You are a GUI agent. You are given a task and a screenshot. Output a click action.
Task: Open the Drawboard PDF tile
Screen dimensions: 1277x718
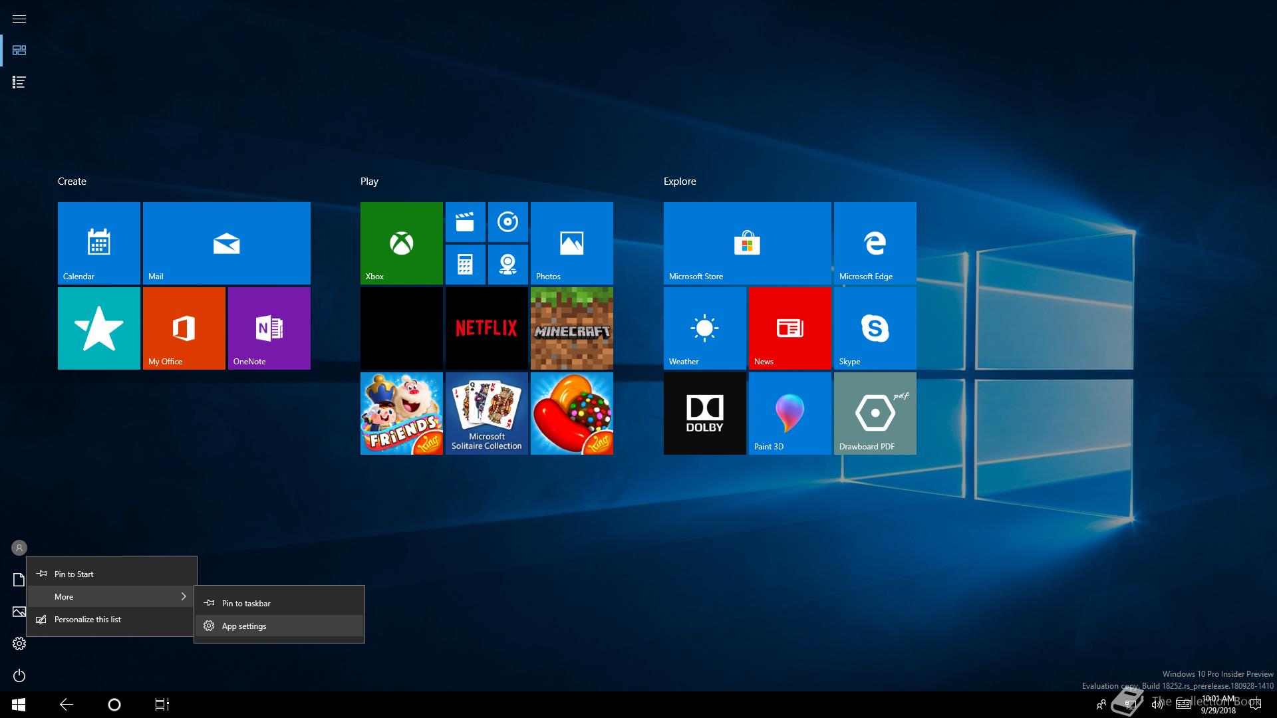point(875,414)
